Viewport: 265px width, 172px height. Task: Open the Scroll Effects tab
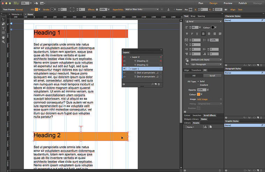[x=210, y=115]
